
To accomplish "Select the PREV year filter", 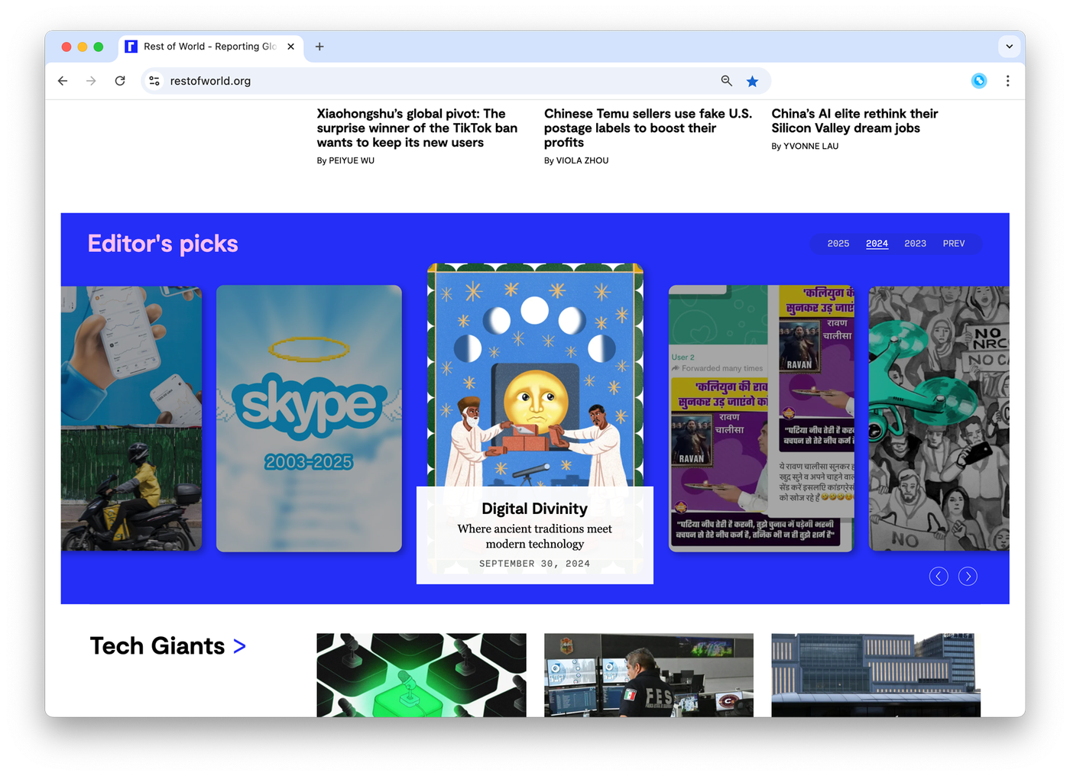I will [953, 244].
